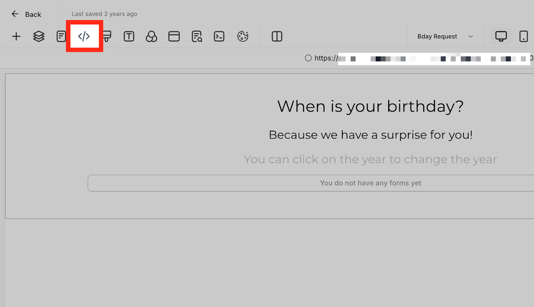Open the terminal prompt icon
Viewport: 534px width, 307px height.
pyautogui.click(x=219, y=36)
